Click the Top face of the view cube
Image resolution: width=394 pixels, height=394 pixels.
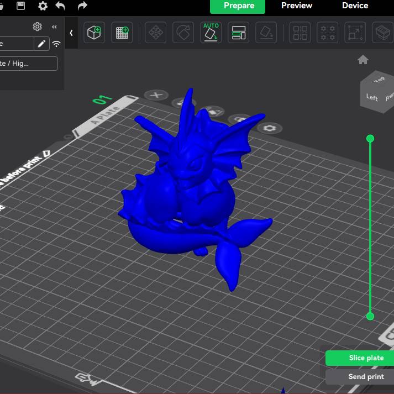pyautogui.click(x=379, y=80)
